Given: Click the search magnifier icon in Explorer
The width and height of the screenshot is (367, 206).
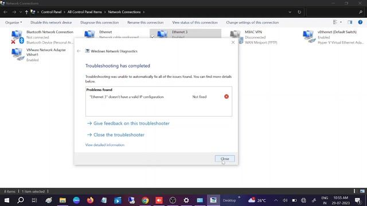Looking at the screenshot, I should tap(361, 12).
